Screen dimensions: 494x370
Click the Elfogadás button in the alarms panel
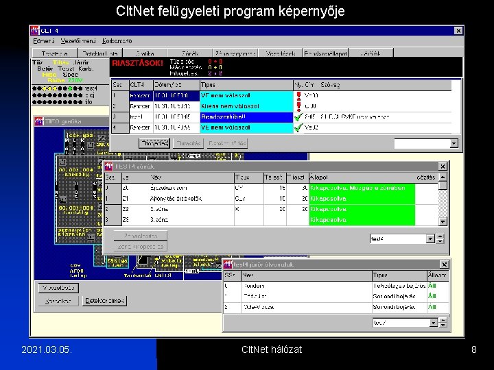(154, 143)
